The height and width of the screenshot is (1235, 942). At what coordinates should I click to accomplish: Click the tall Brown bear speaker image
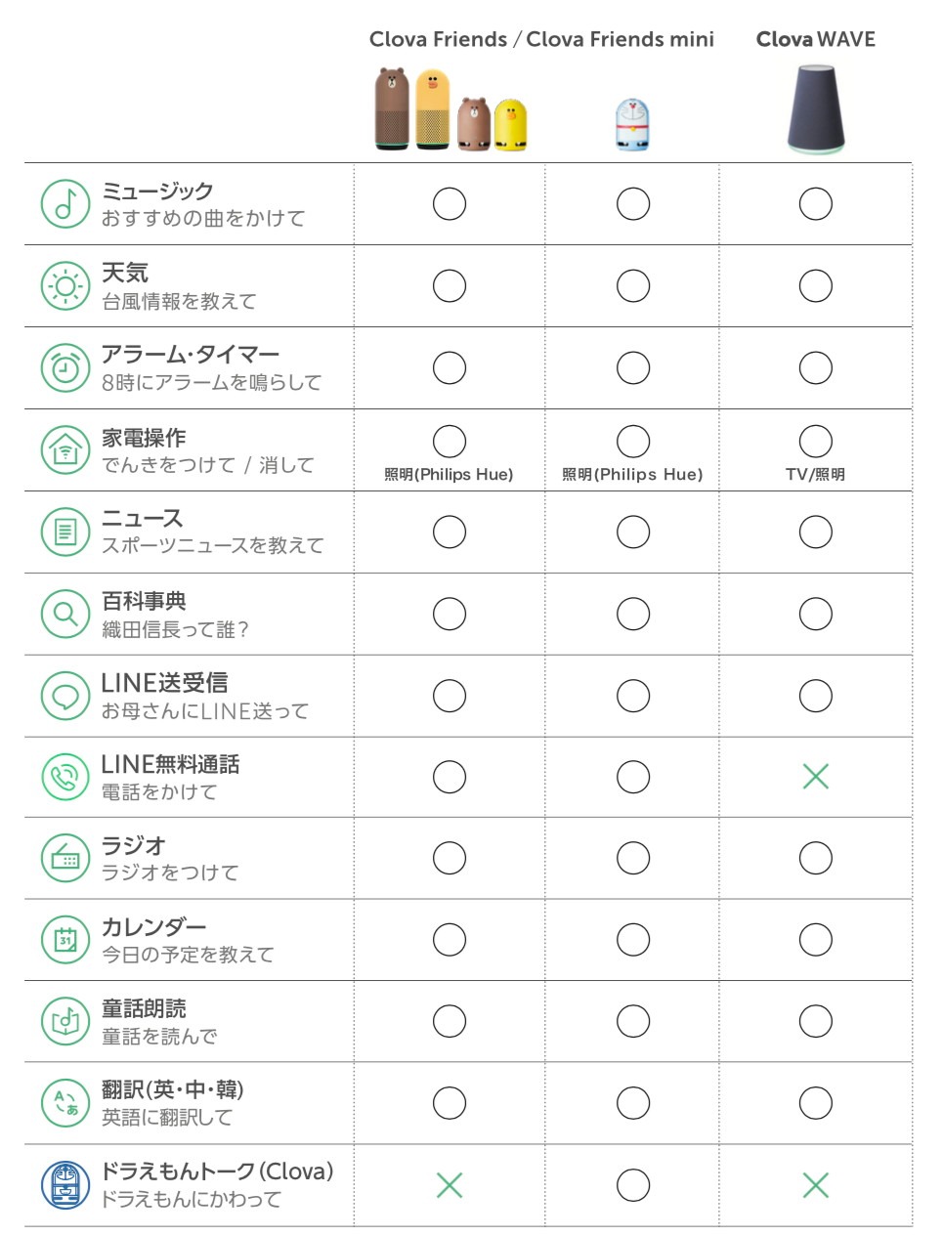pyautogui.click(x=393, y=108)
